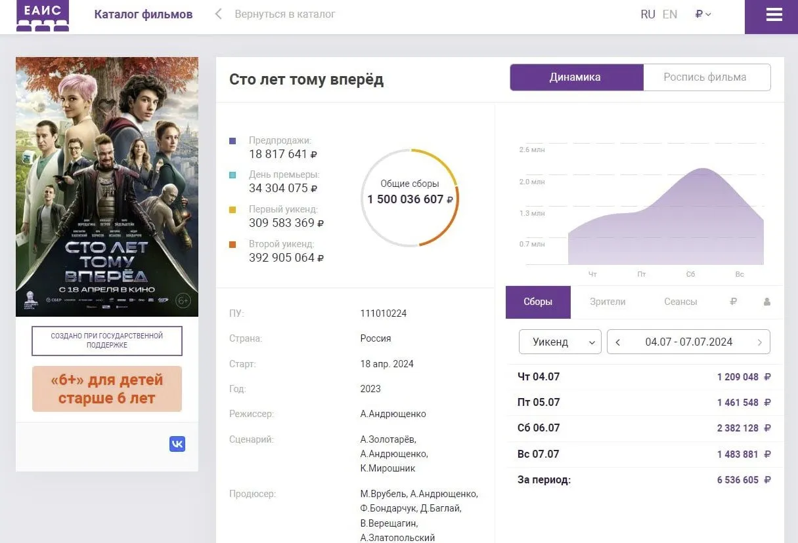Screen dimensions: 798x543
Task: Click the back arrow before Вернуться в каталог
Action: pos(219,14)
